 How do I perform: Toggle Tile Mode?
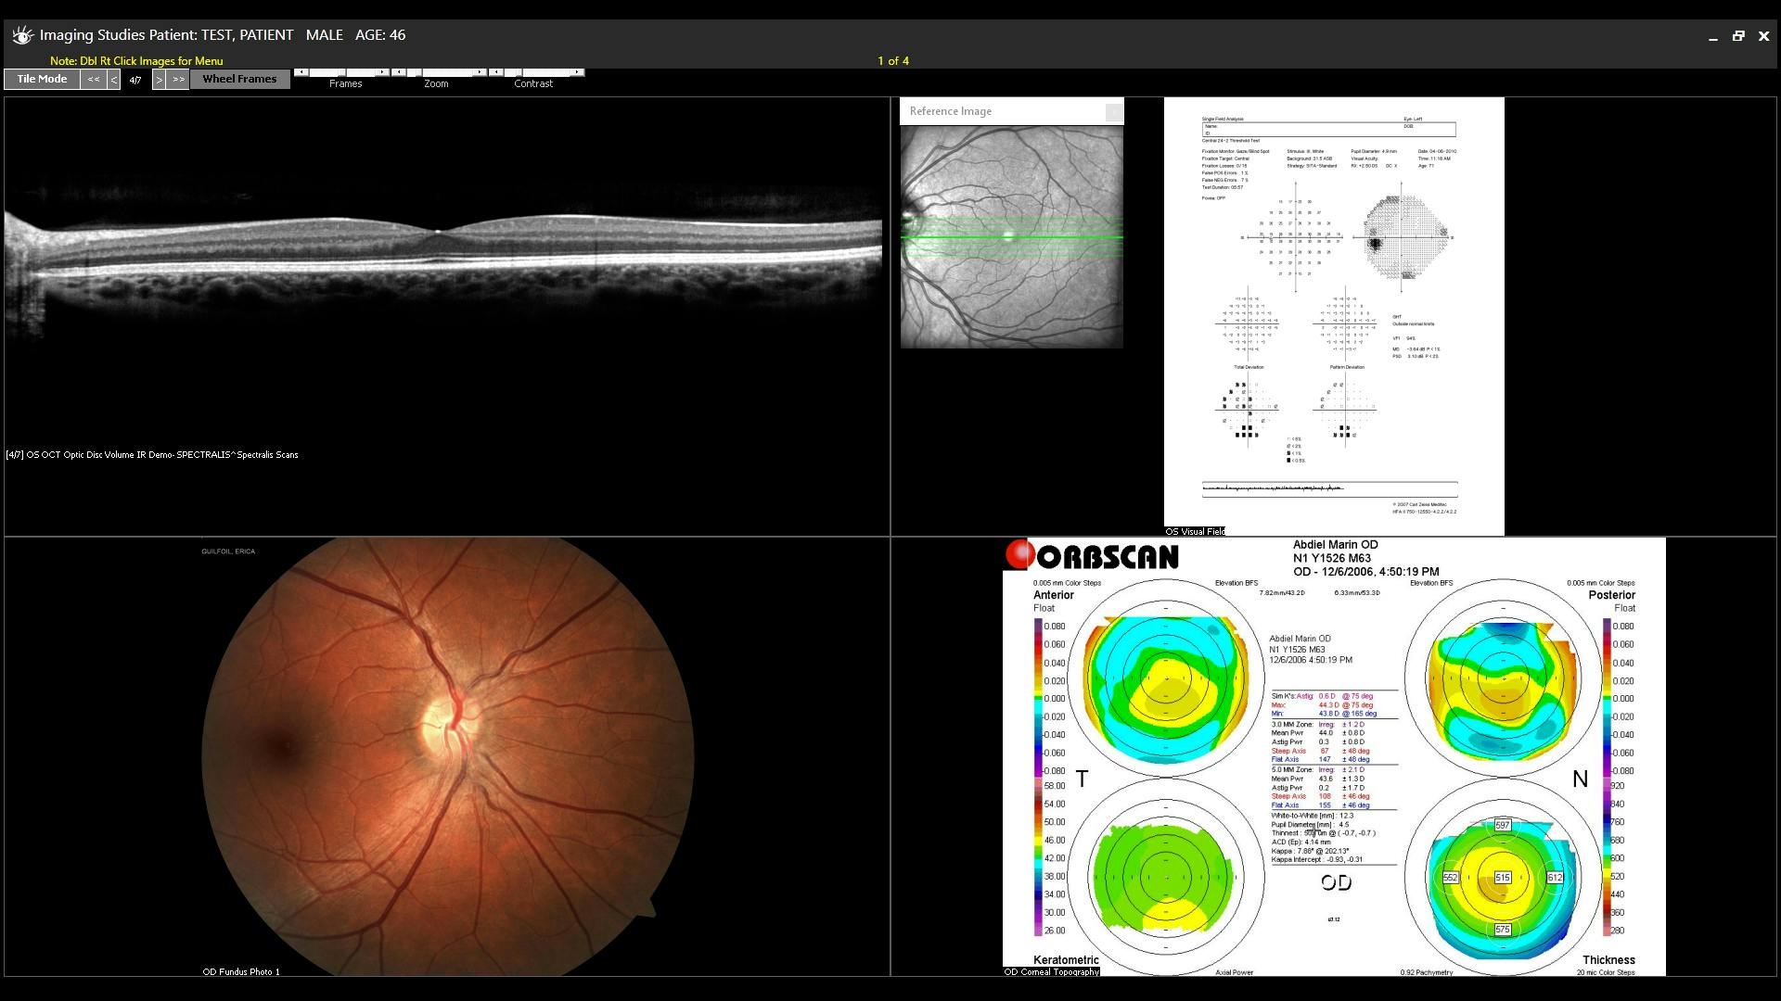point(41,79)
